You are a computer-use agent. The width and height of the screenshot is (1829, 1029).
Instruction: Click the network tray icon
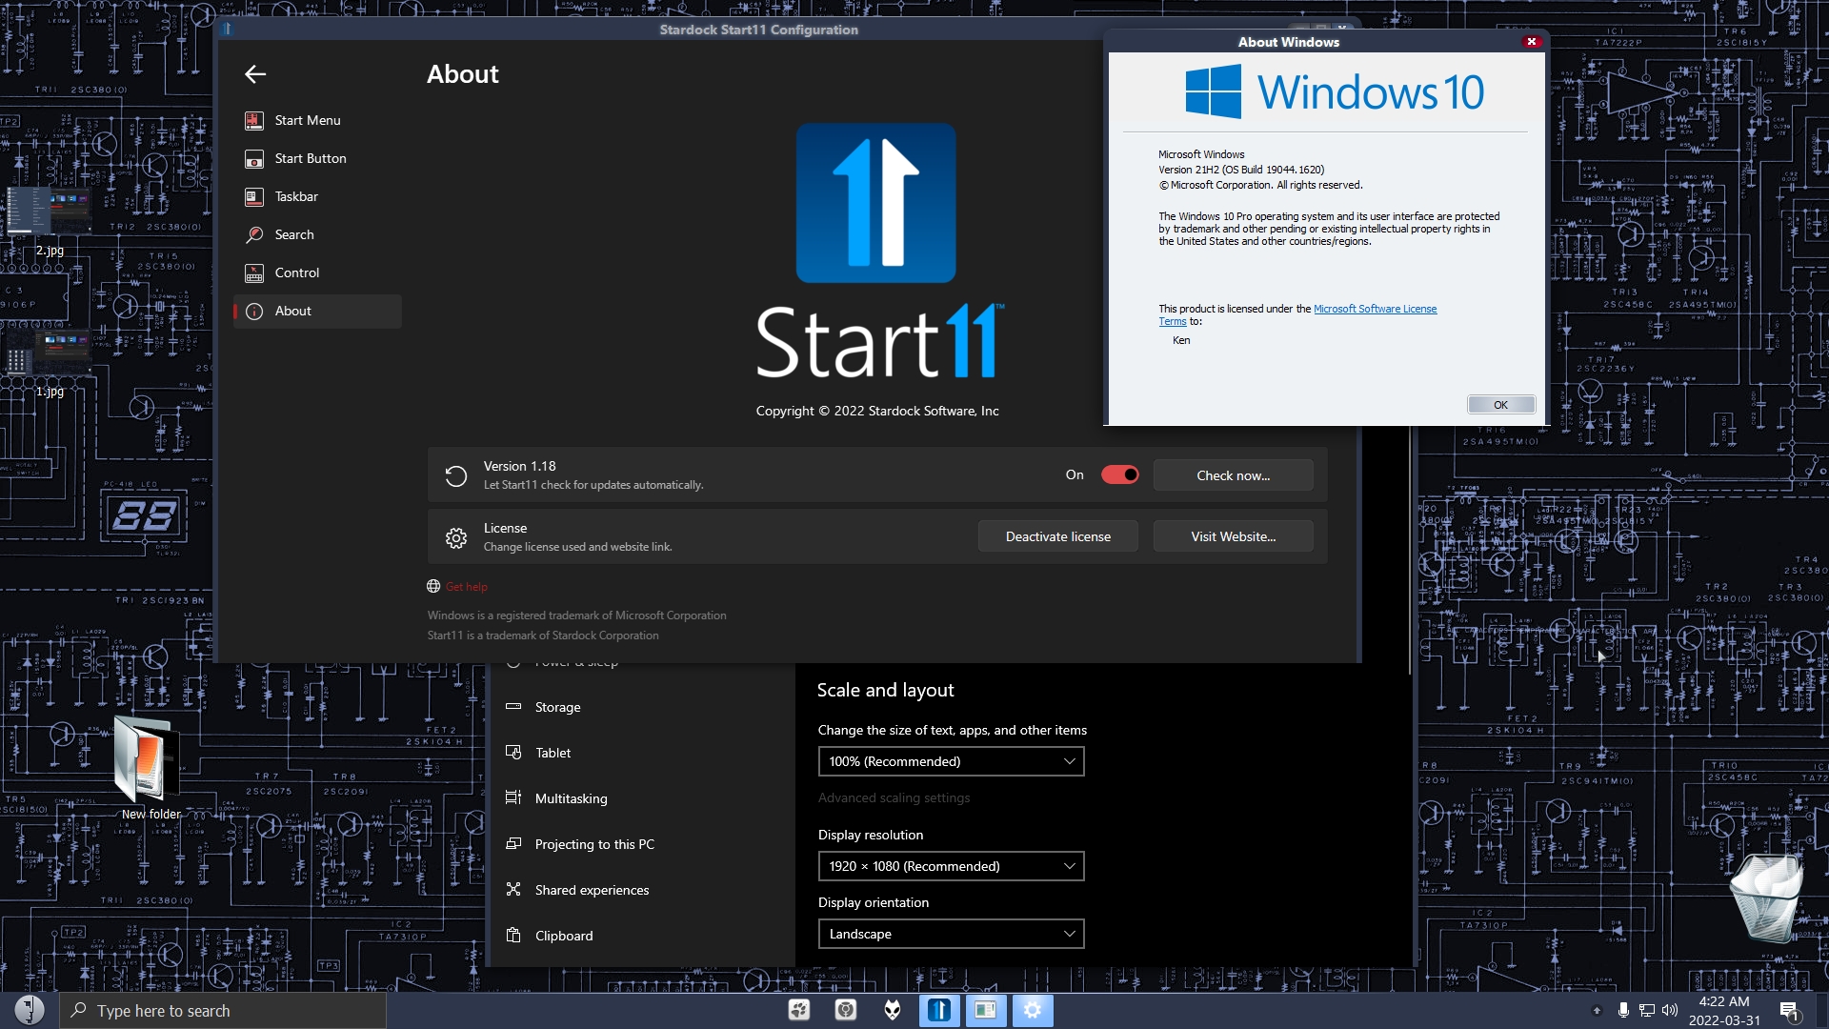pos(1646,1010)
